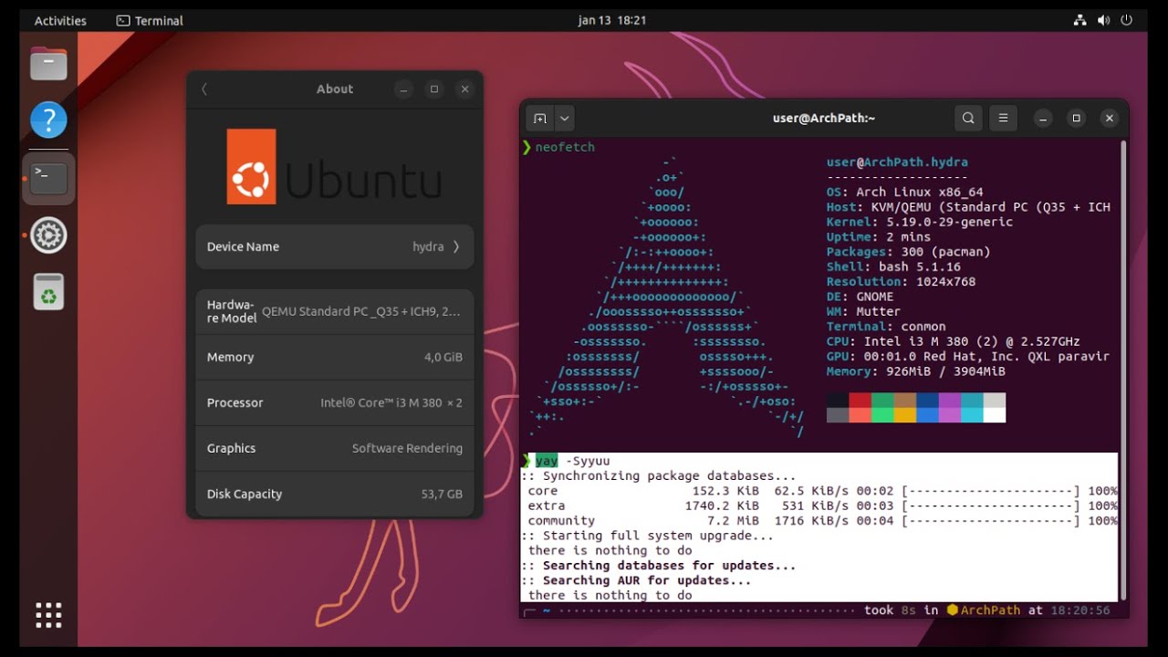Click the Processor Intel Core i3 row
The width and height of the screenshot is (1168, 657).
point(335,402)
